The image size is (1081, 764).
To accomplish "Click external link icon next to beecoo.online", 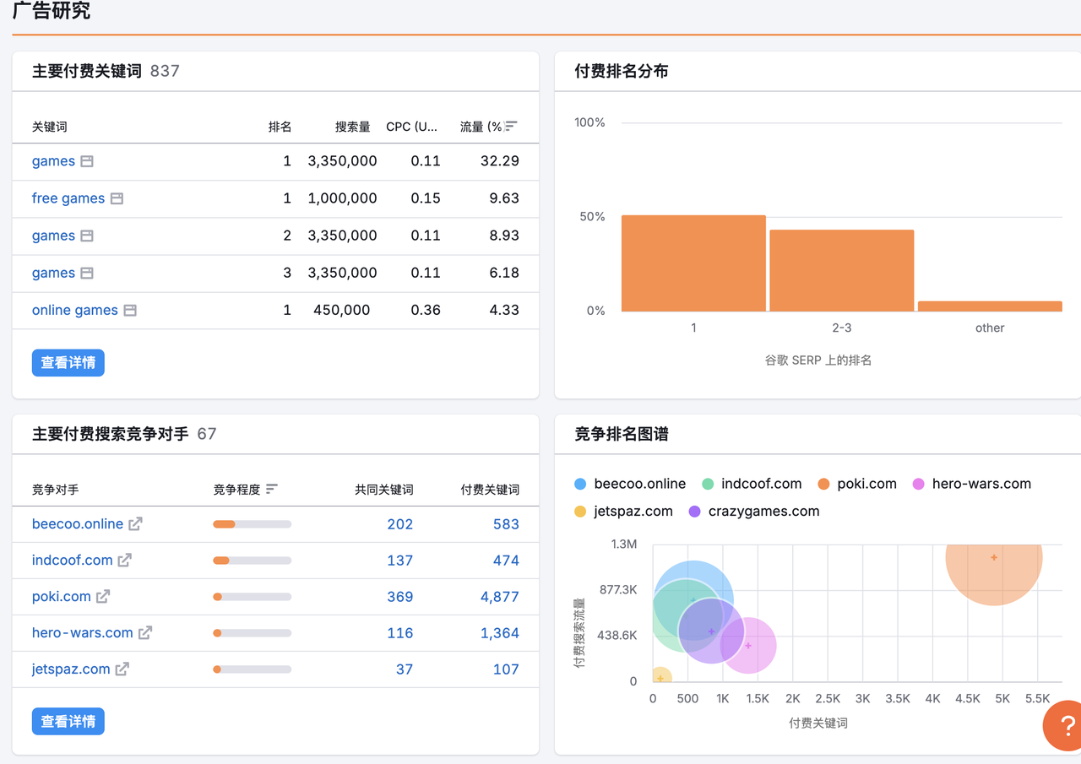I will click(x=135, y=524).
